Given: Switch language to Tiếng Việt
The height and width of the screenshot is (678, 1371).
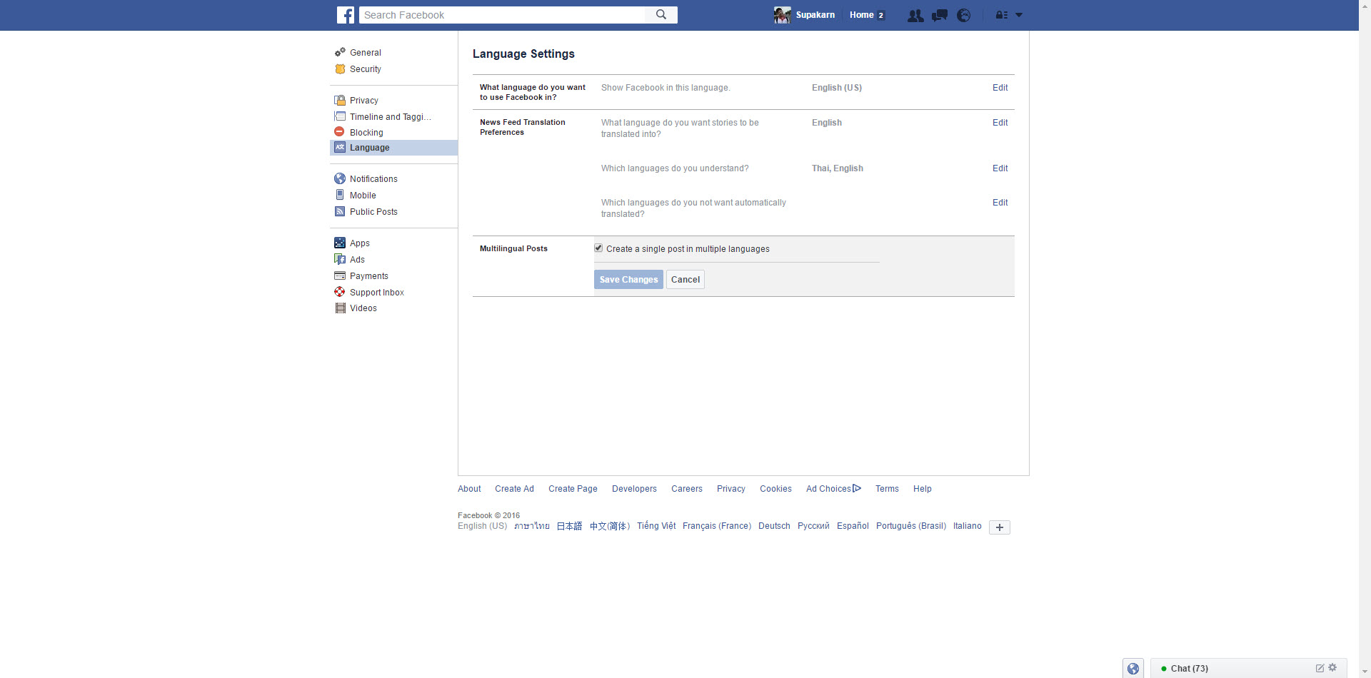Looking at the screenshot, I should click(656, 526).
